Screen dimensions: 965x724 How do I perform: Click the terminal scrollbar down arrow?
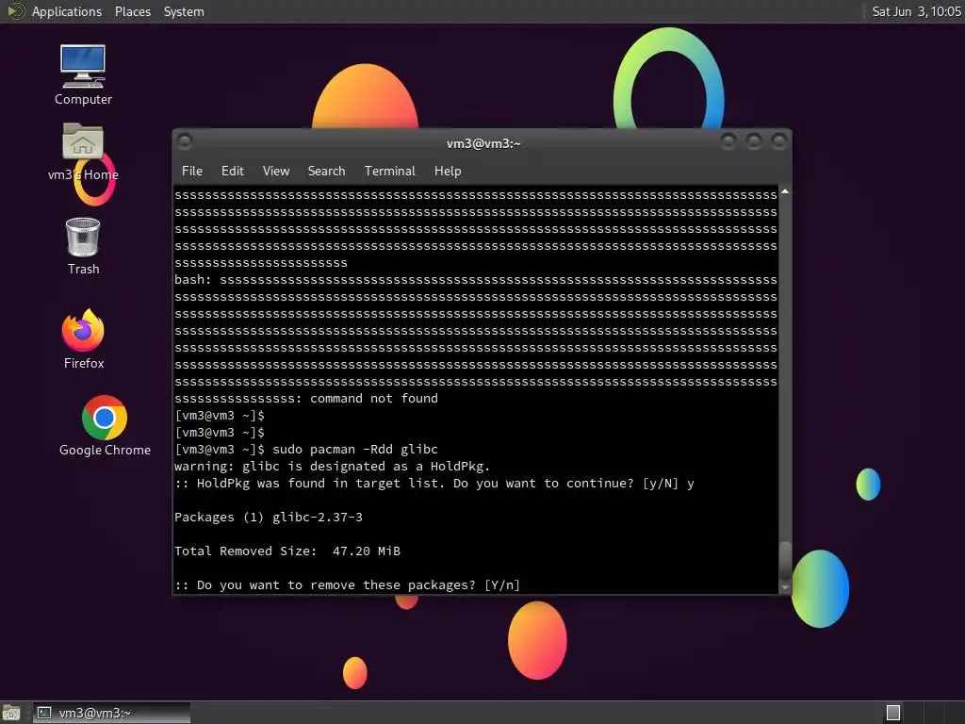(x=785, y=587)
